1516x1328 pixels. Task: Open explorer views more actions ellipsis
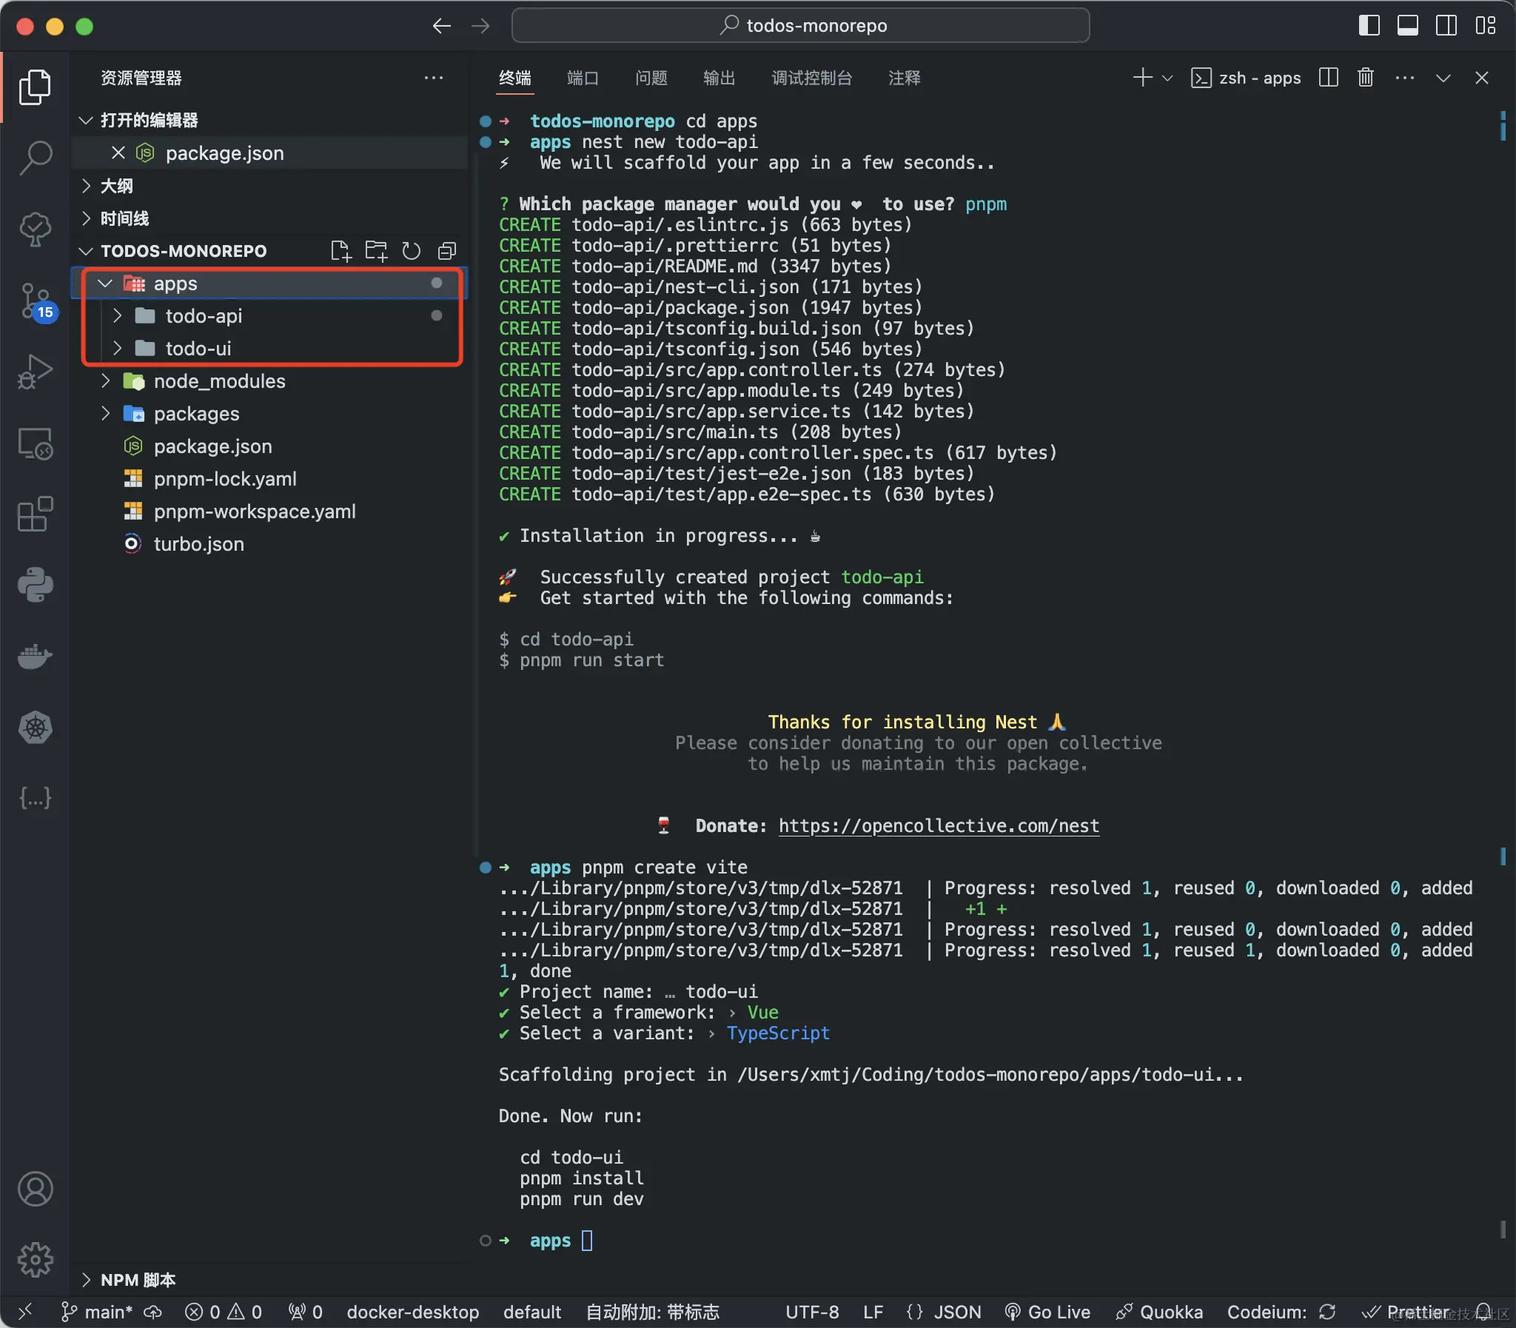434,78
